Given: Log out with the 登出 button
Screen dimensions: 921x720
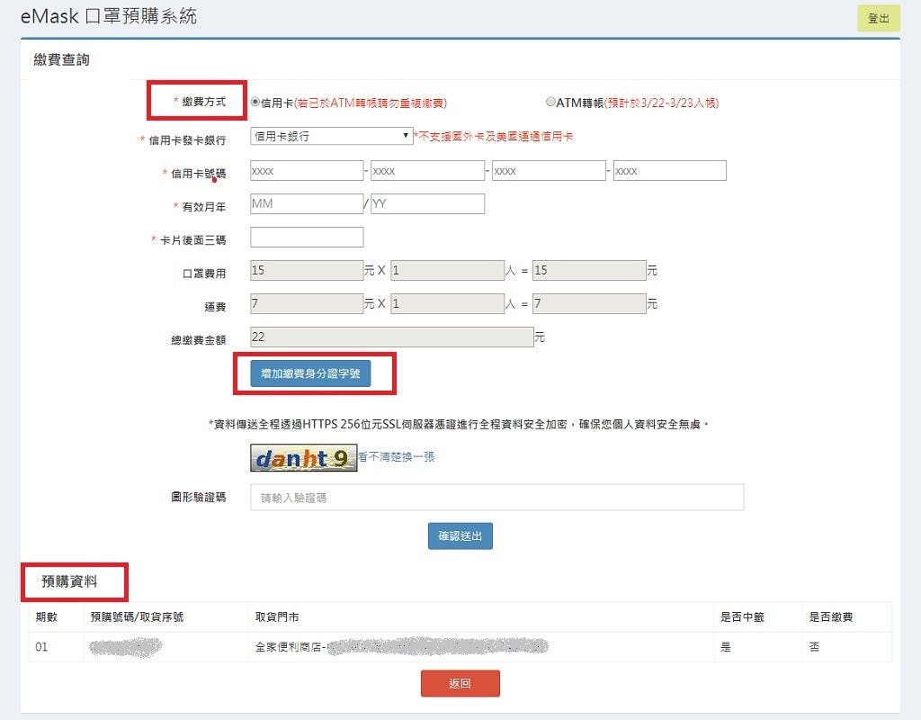Looking at the screenshot, I should 878,18.
